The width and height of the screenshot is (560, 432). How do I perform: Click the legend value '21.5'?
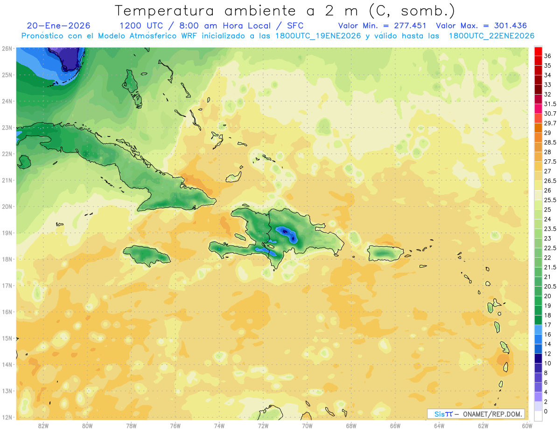[550, 267]
